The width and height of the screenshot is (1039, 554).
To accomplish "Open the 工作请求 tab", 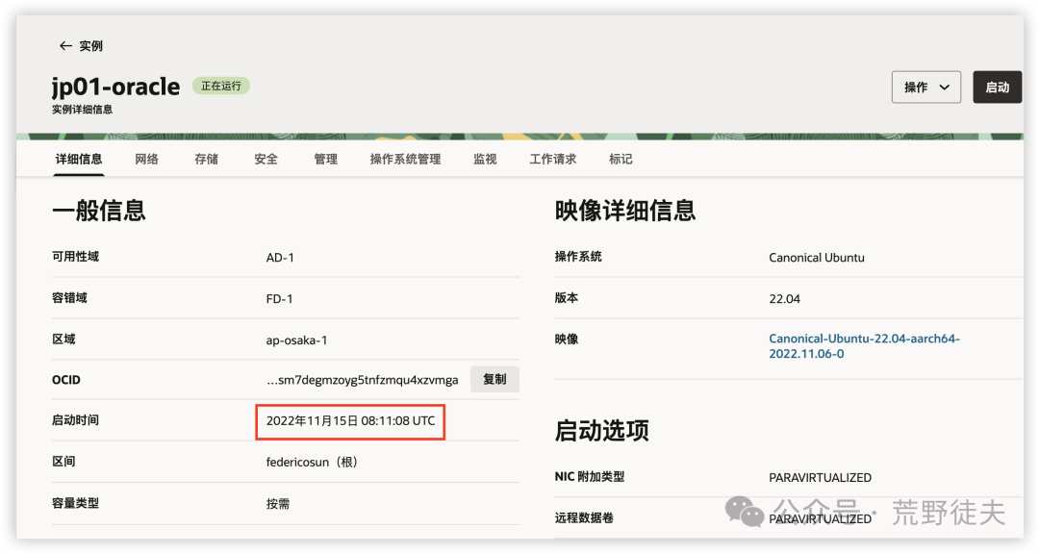I will point(552,159).
